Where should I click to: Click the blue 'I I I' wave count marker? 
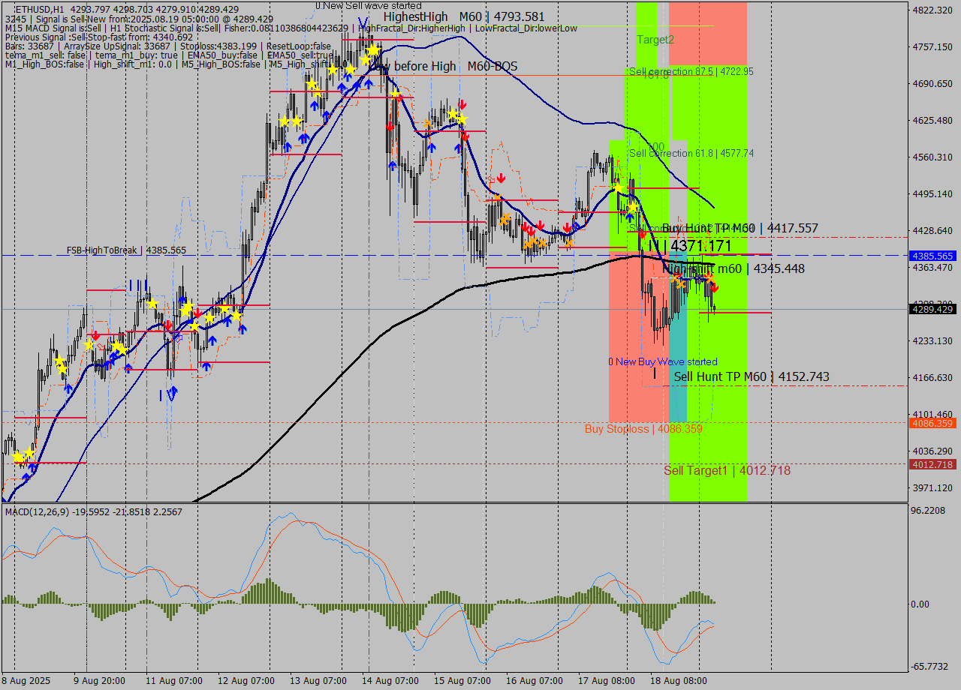point(137,285)
